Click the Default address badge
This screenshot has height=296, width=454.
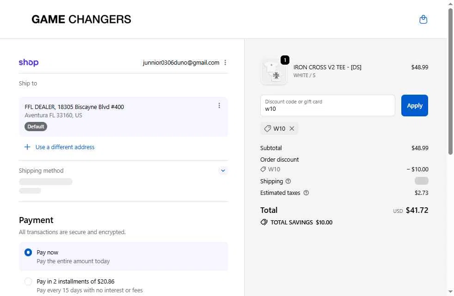[x=36, y=127]
